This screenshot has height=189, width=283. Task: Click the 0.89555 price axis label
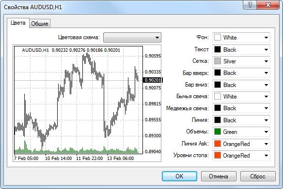coord(153,120)
